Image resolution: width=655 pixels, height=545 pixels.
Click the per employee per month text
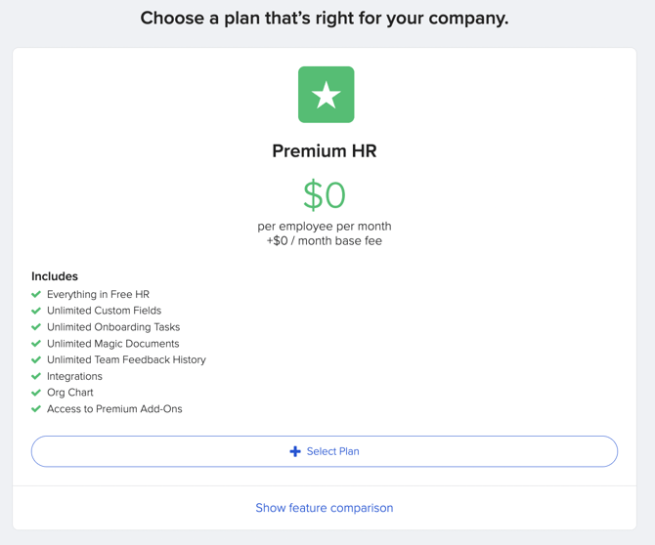325,227
